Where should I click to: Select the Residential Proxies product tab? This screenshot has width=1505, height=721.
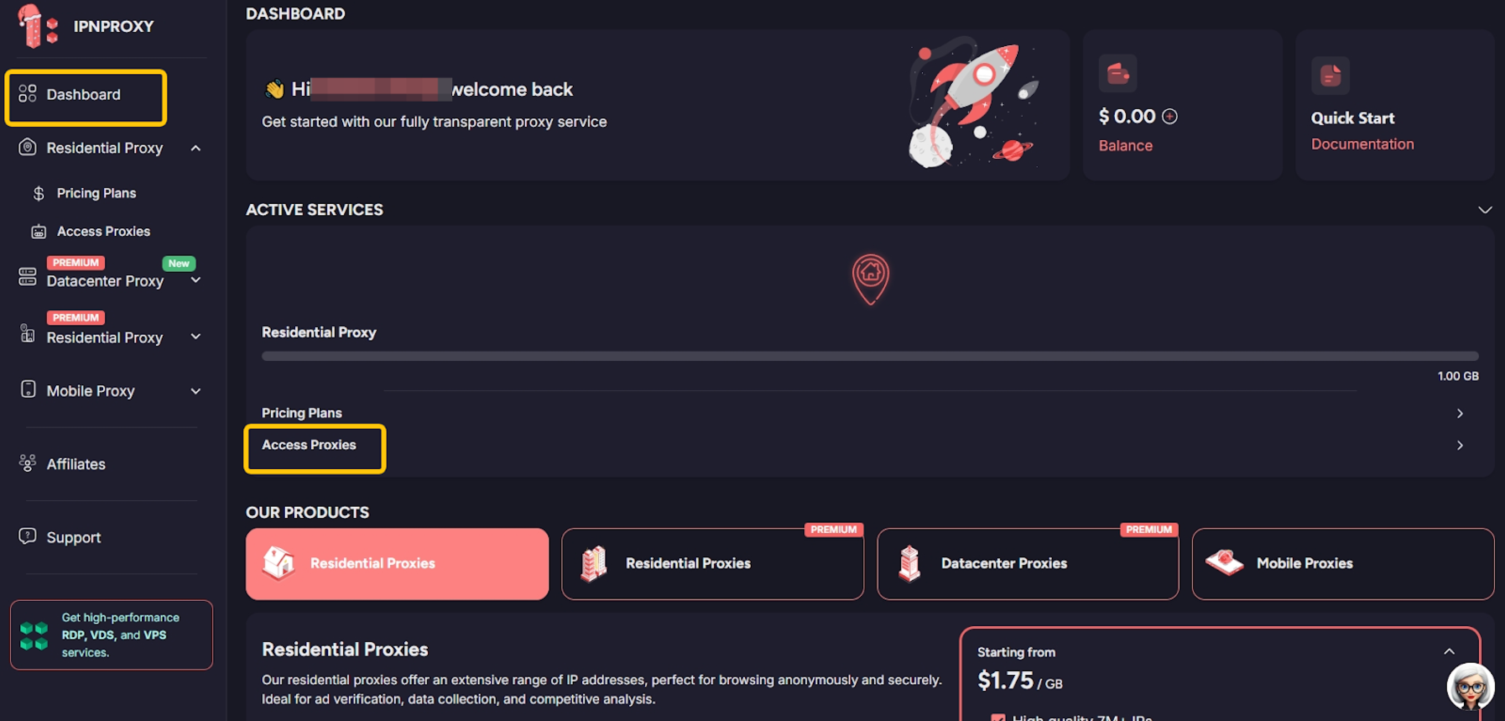pyautogui.click(x=398, y=563)
